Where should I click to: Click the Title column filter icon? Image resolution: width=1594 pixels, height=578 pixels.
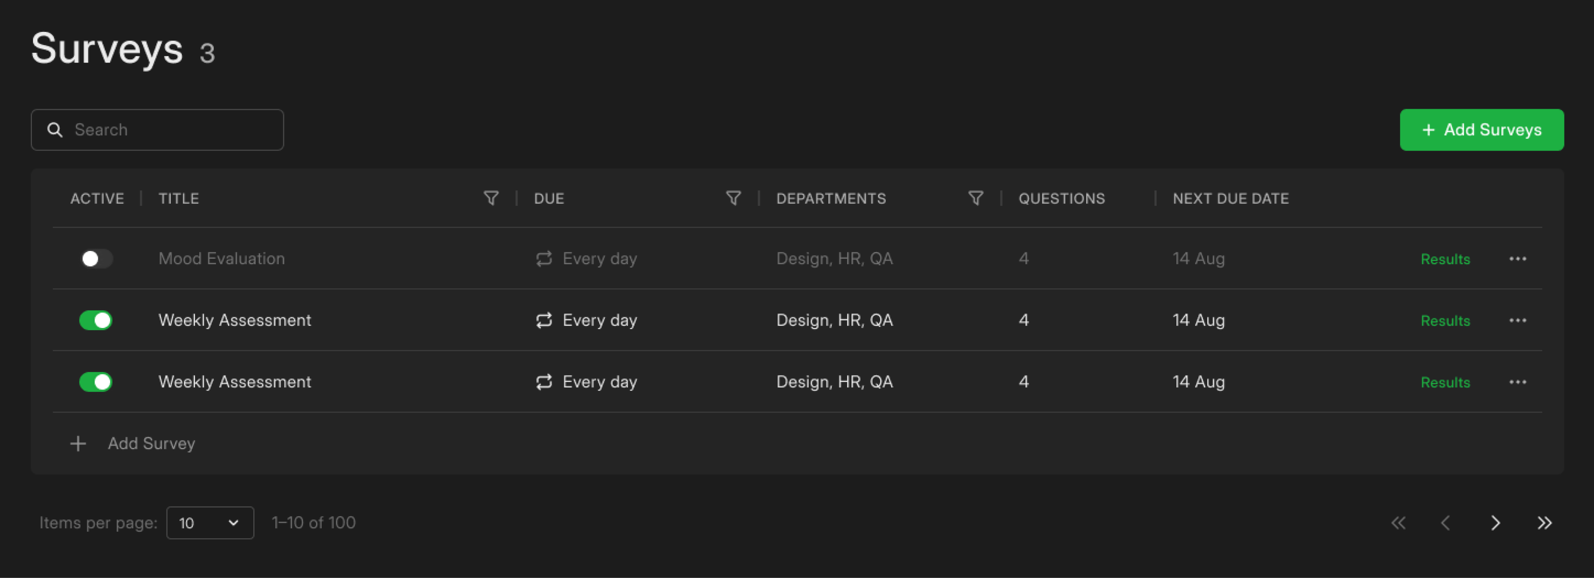(x=491, y=198)
